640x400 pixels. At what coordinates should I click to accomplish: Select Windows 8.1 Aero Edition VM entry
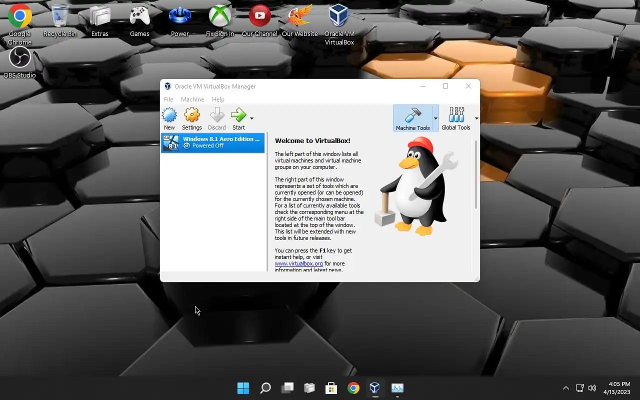click(x=212, y=142)
